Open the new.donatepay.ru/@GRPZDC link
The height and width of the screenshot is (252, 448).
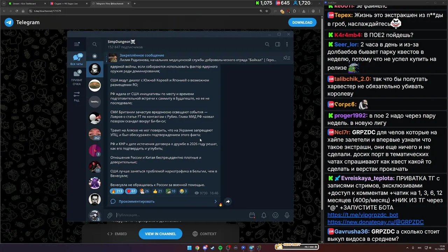click(376, 222)
